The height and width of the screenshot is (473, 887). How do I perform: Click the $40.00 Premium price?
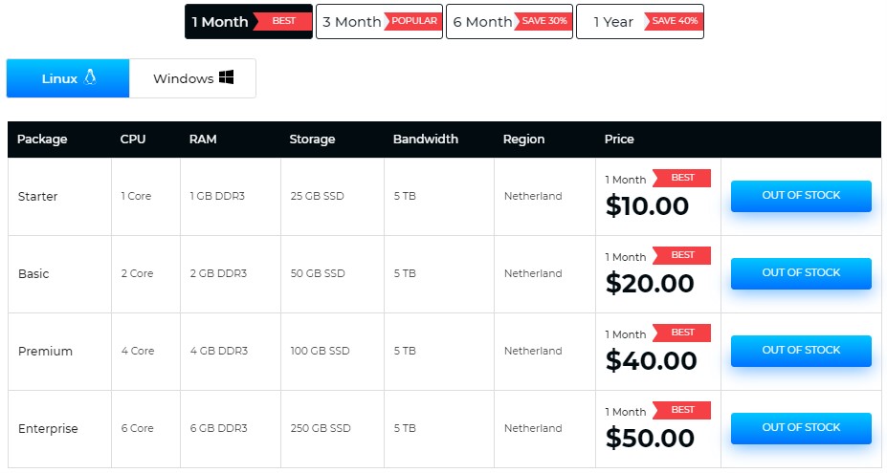pyautogui.click(x=651, y=361)
